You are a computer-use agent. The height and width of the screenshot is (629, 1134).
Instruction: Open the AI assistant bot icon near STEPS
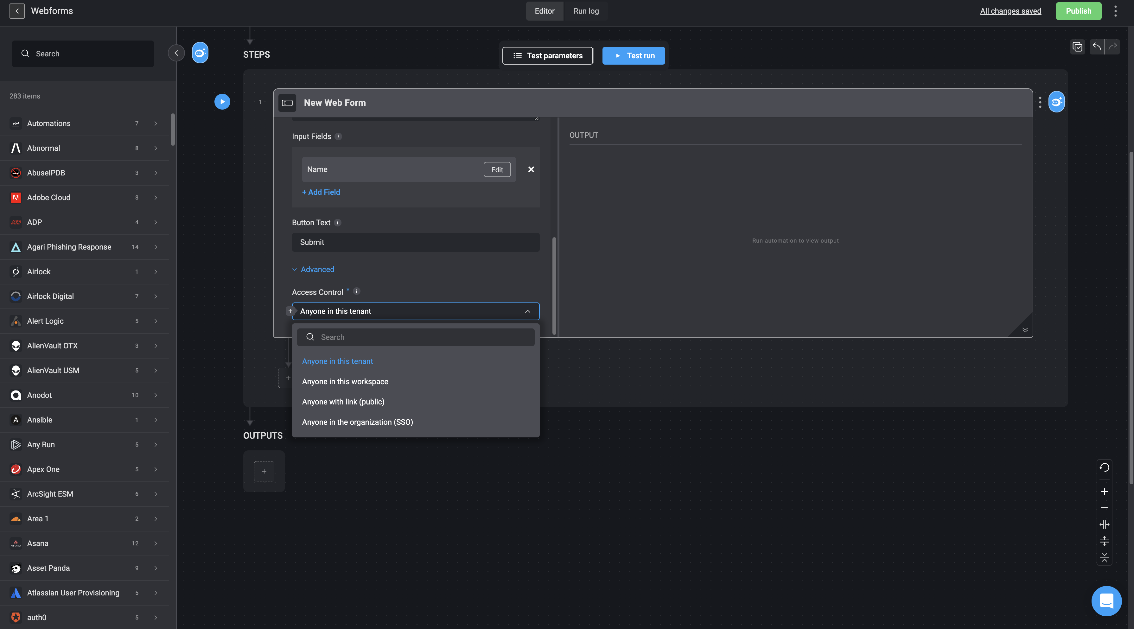click(200, 53)
